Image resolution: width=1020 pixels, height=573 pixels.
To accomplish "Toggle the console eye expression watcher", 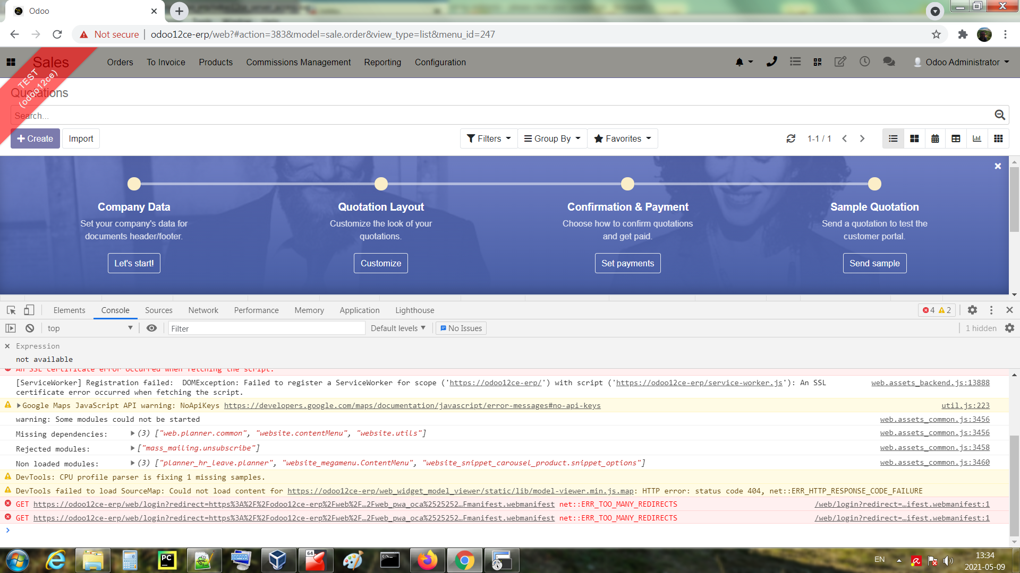I will [152, 328].
